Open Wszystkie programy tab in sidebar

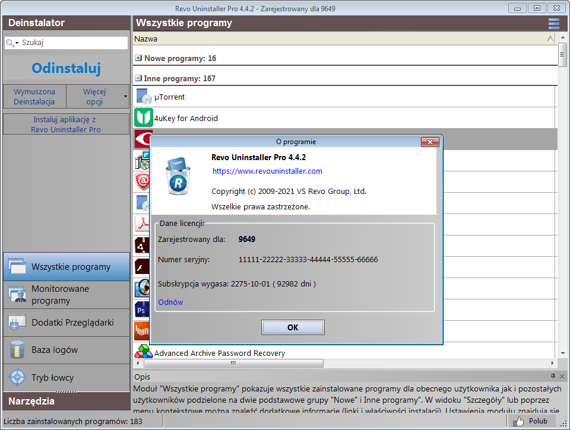point(66,266)
